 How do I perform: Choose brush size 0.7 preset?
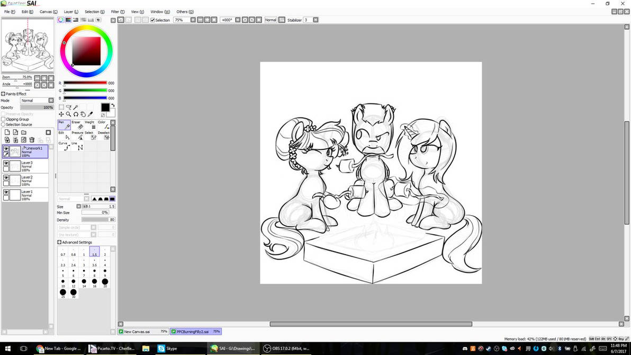pos(63,252)
